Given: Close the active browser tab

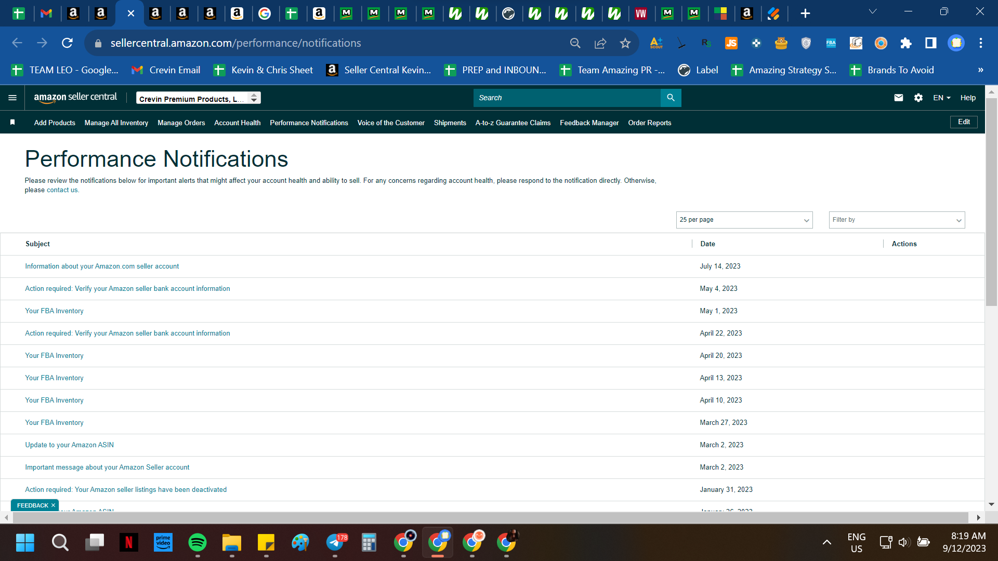Looking at the screenshot, I should [131, 14].
